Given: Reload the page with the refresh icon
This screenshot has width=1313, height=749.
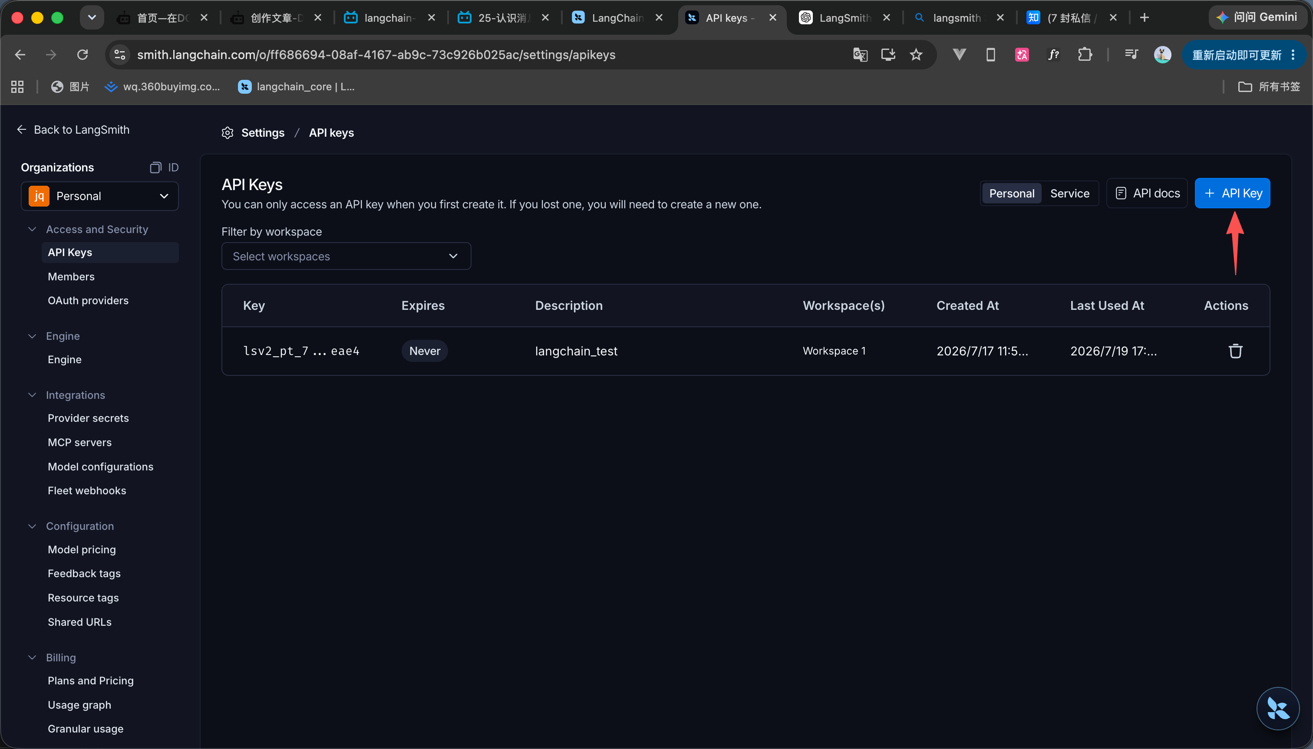Looking at the screenshot, I should point(82,55).
